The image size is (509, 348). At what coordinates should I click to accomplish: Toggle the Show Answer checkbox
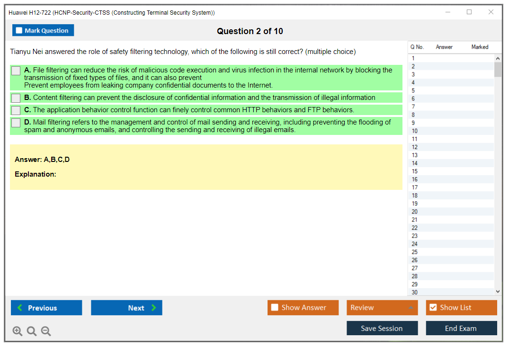tap(275, 308)
